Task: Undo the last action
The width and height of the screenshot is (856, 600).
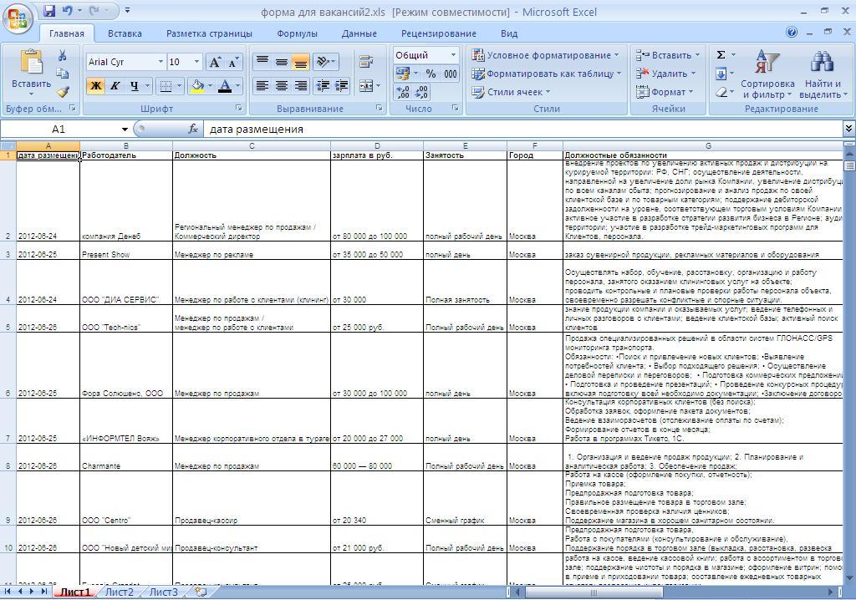Action: pos(67,10)
